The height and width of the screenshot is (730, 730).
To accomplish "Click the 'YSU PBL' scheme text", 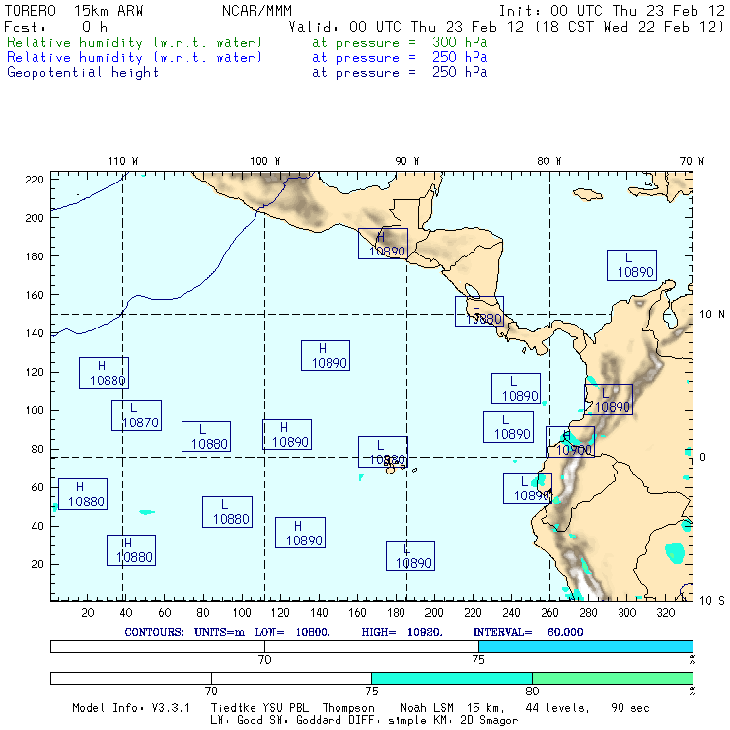I will click(x=285, y=708).
